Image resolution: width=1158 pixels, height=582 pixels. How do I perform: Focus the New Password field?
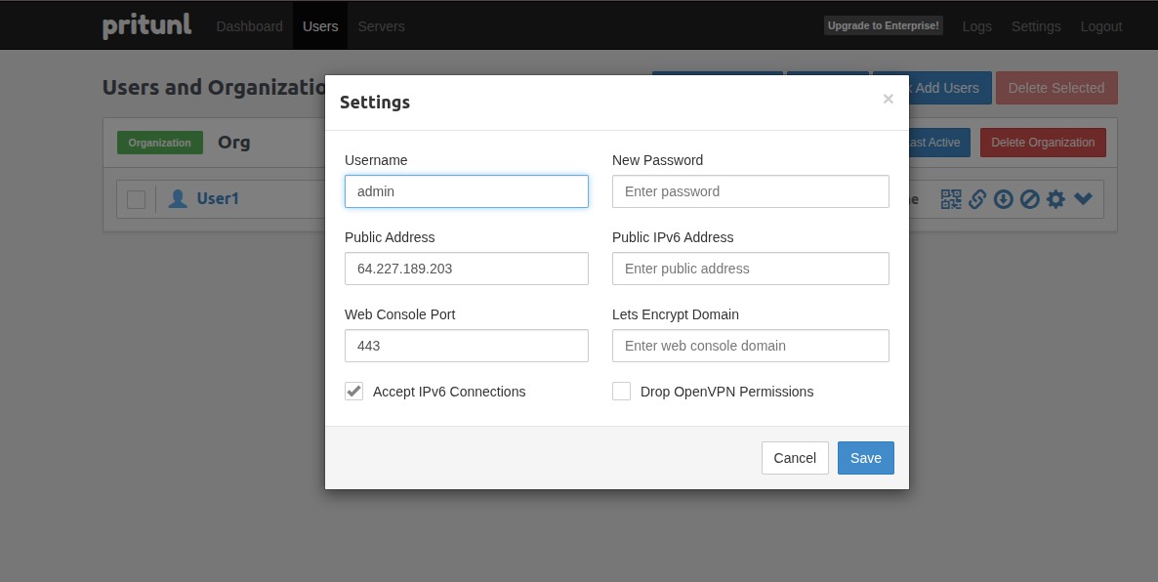750,191
